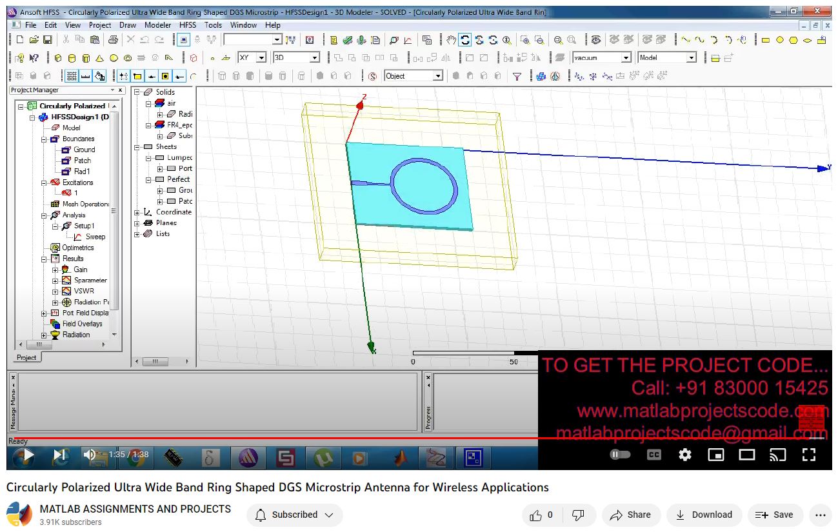
Task: Open the Model dropdown in toolbar
Action: (x=692, y=58)
